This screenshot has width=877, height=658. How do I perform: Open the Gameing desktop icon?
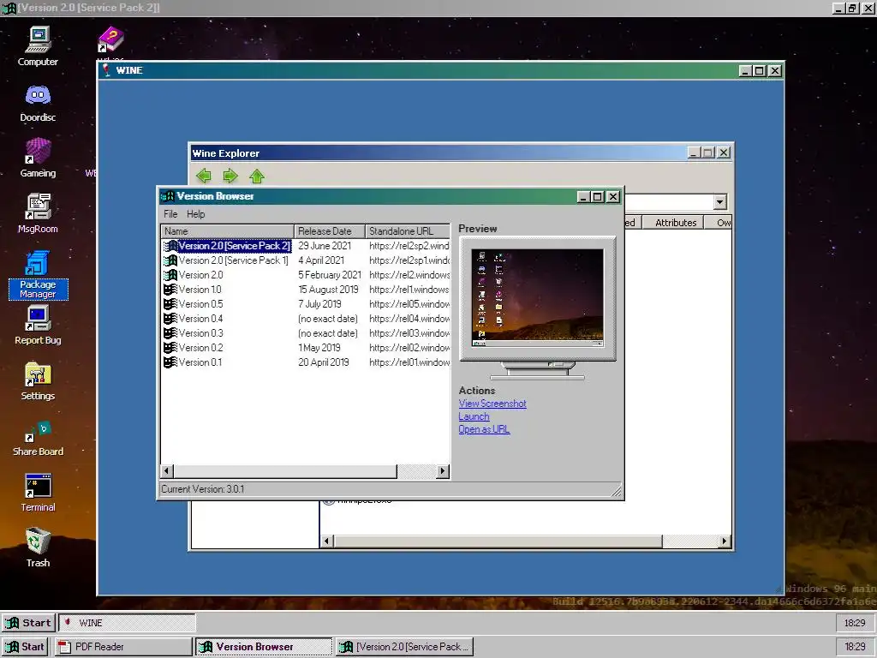tap(38, 158)
